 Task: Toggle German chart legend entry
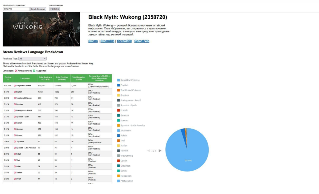(123, 115)
